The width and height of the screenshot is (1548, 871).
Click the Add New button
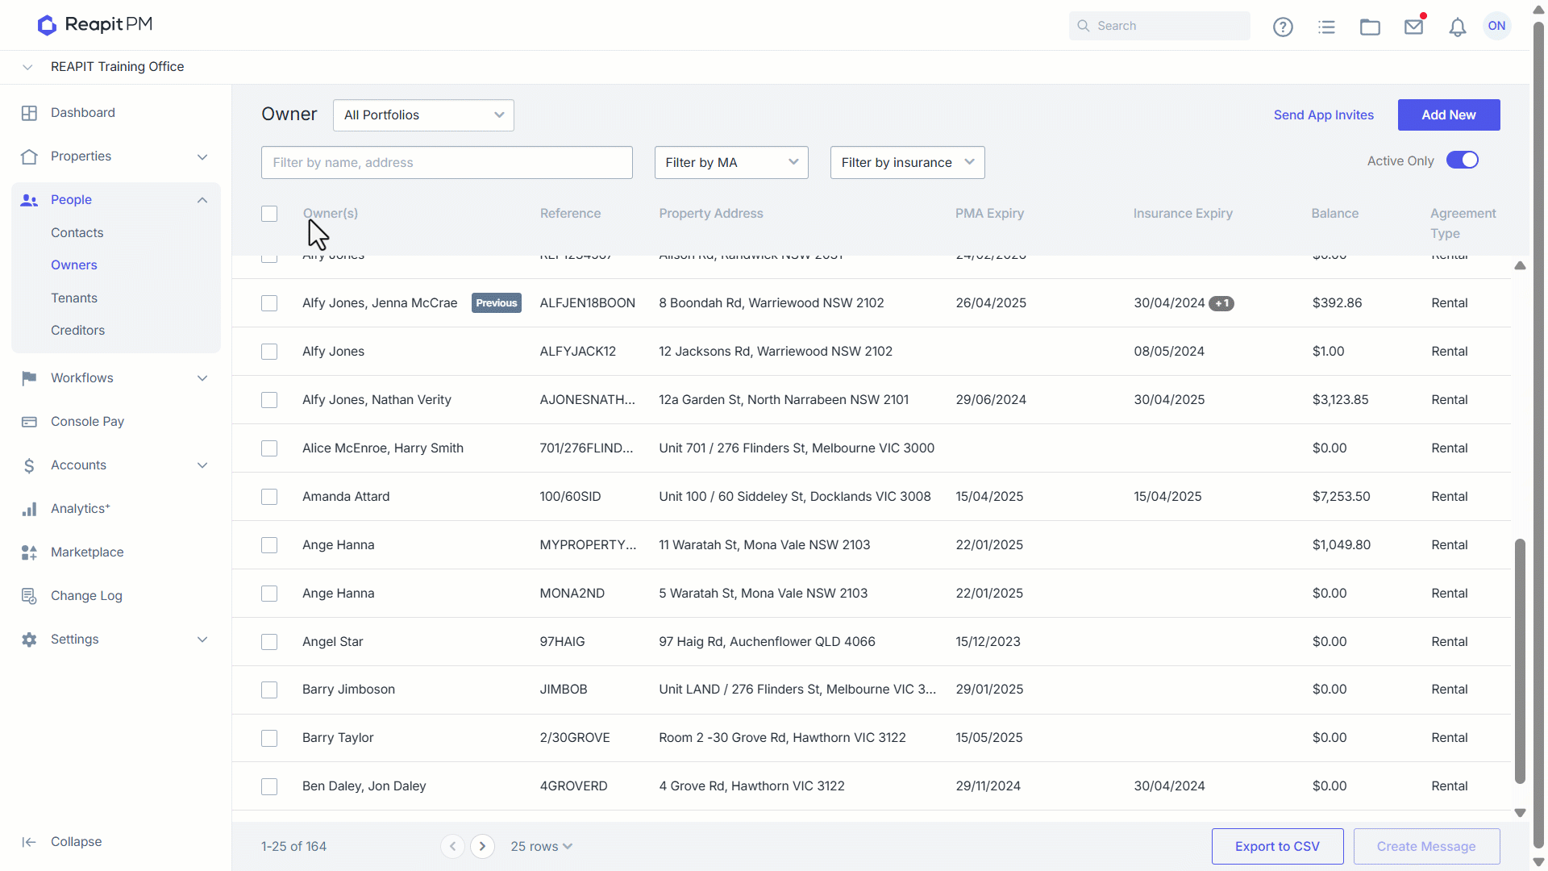[x=1449, y=115]
